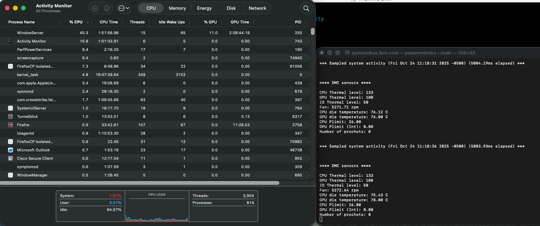This screenshot has width=540, height=226.
Task: Sort processes by the Process Name header
Action: click(x=21, y=22)
